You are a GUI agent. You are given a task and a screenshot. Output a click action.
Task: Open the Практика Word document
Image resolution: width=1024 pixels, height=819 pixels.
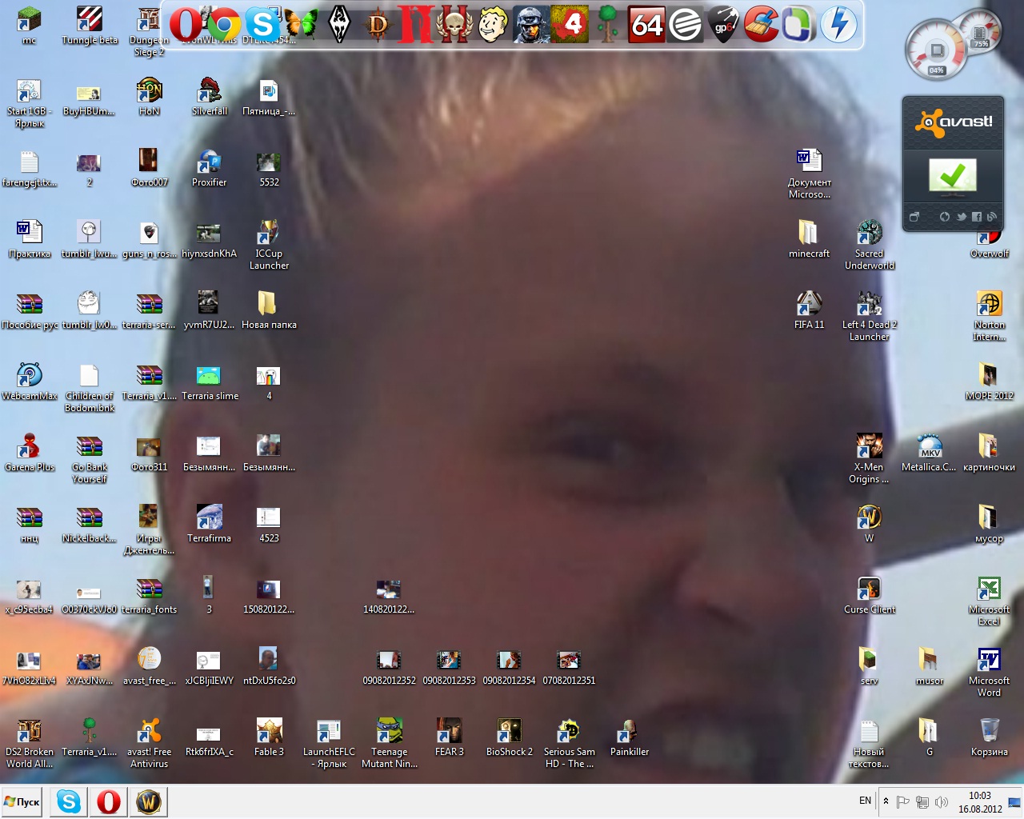(30, 240)
